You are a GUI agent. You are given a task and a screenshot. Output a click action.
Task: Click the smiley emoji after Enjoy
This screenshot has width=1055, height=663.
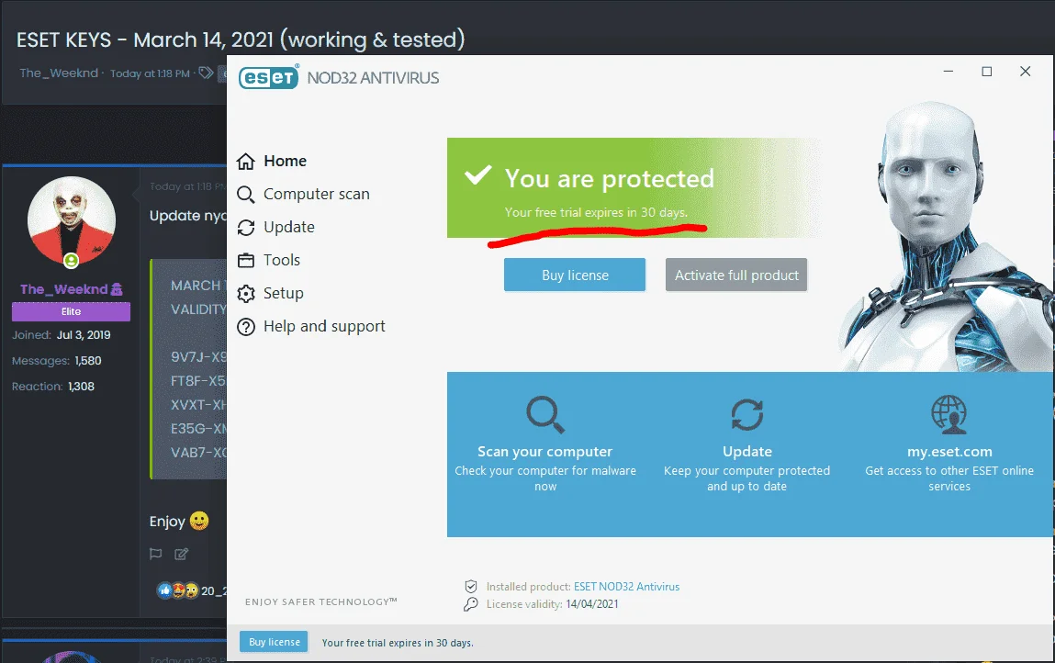click(199, 521)
